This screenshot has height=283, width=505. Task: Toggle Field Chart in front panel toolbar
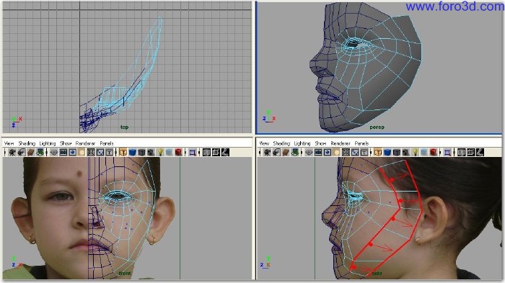click(x=91, y=153)
